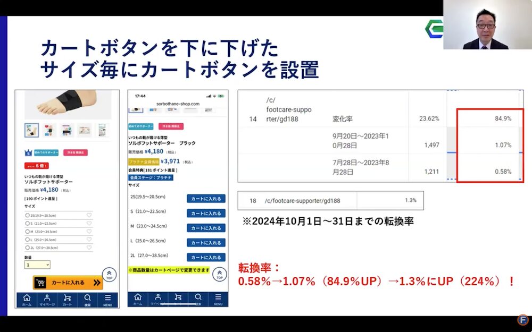
Task: Select size 2S(19.5~20.5cm) radio button
Action: [x=27, y=215]
